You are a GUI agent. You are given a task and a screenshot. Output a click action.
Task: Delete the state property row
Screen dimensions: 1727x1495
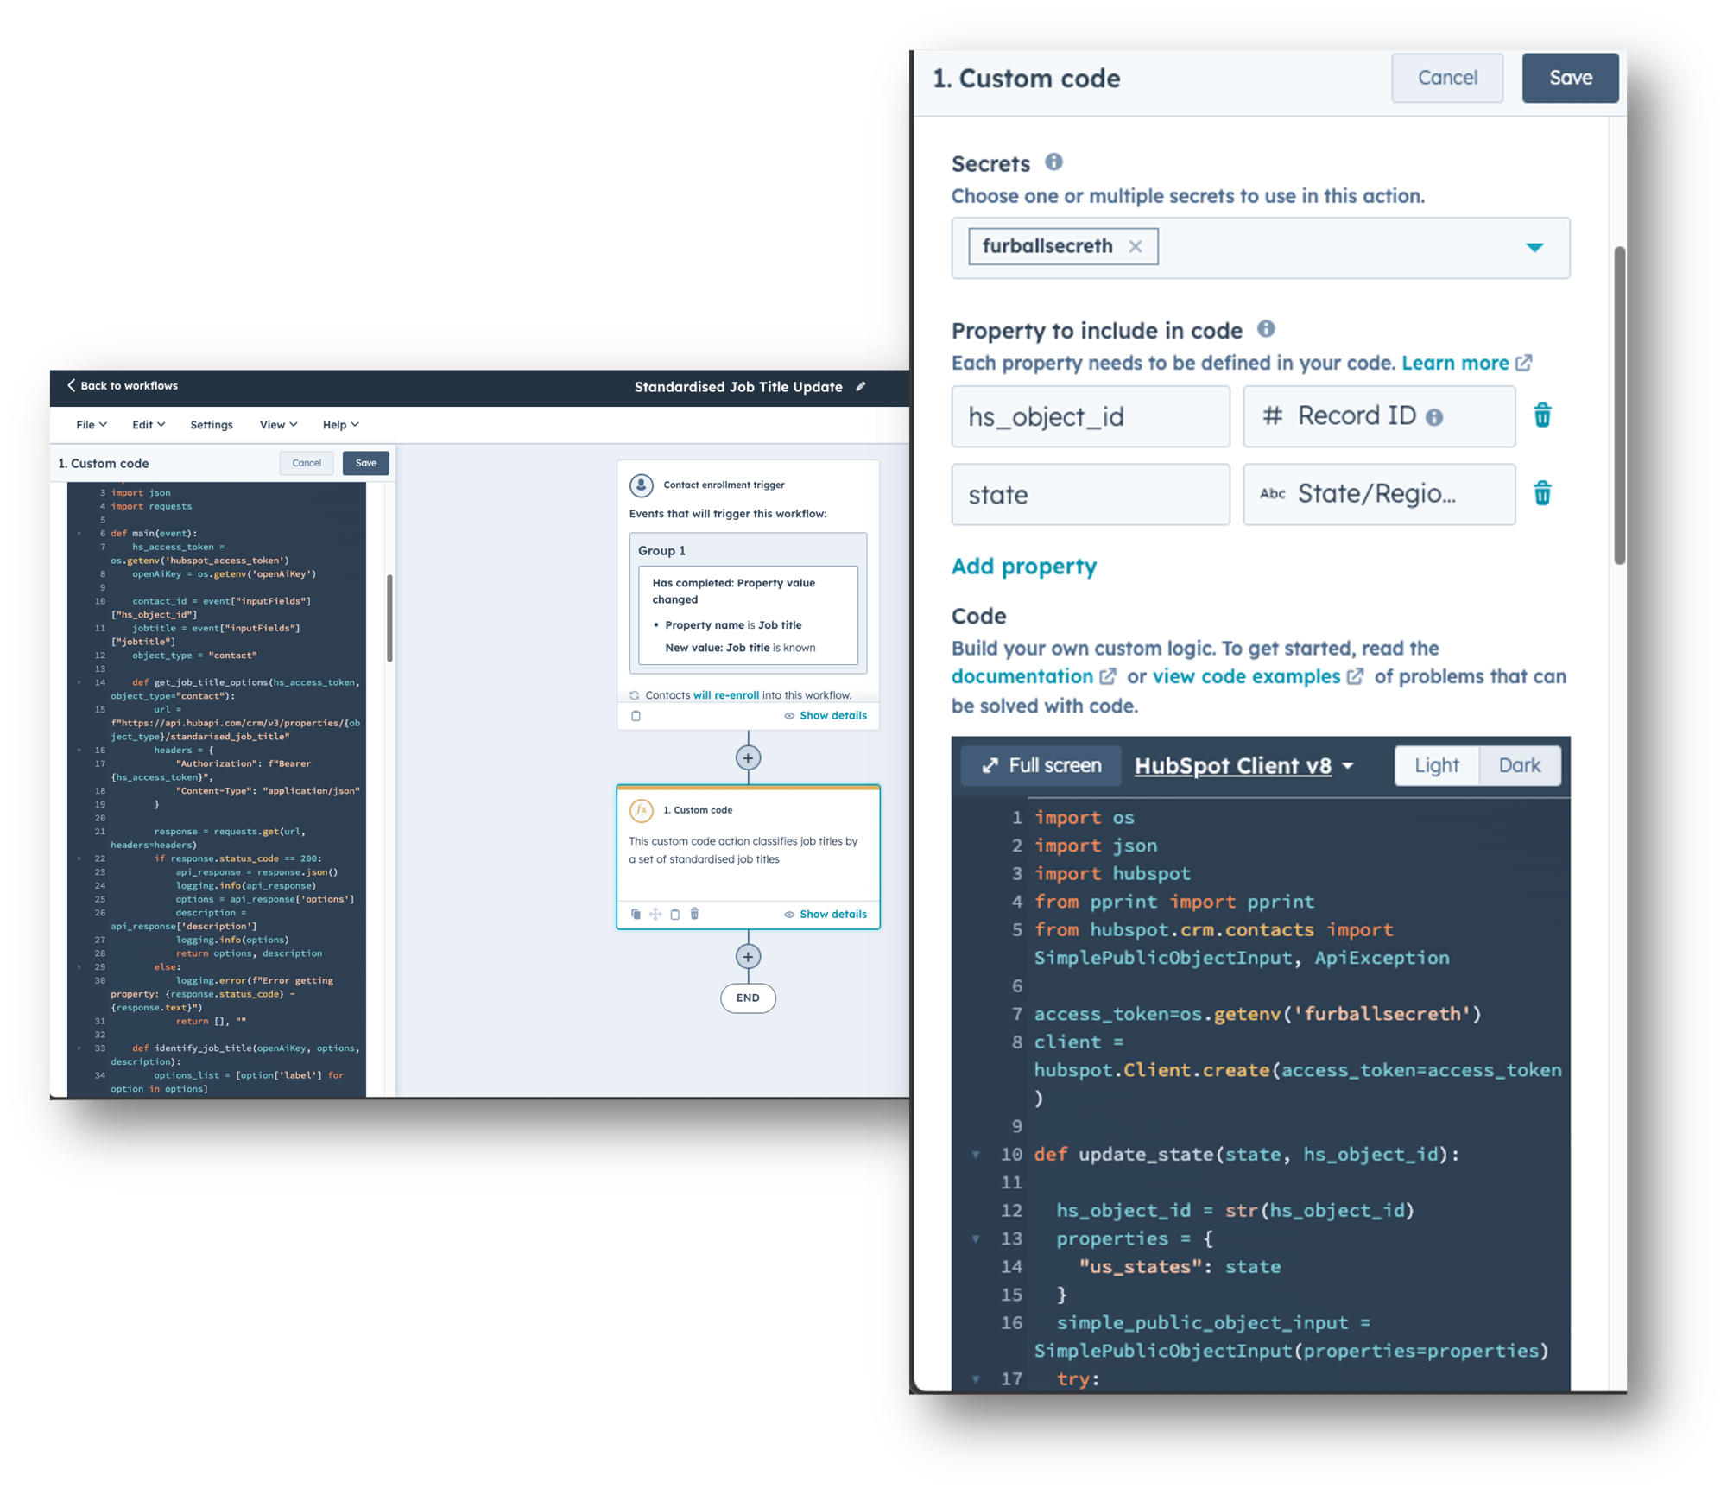(x=1541, y=493)
